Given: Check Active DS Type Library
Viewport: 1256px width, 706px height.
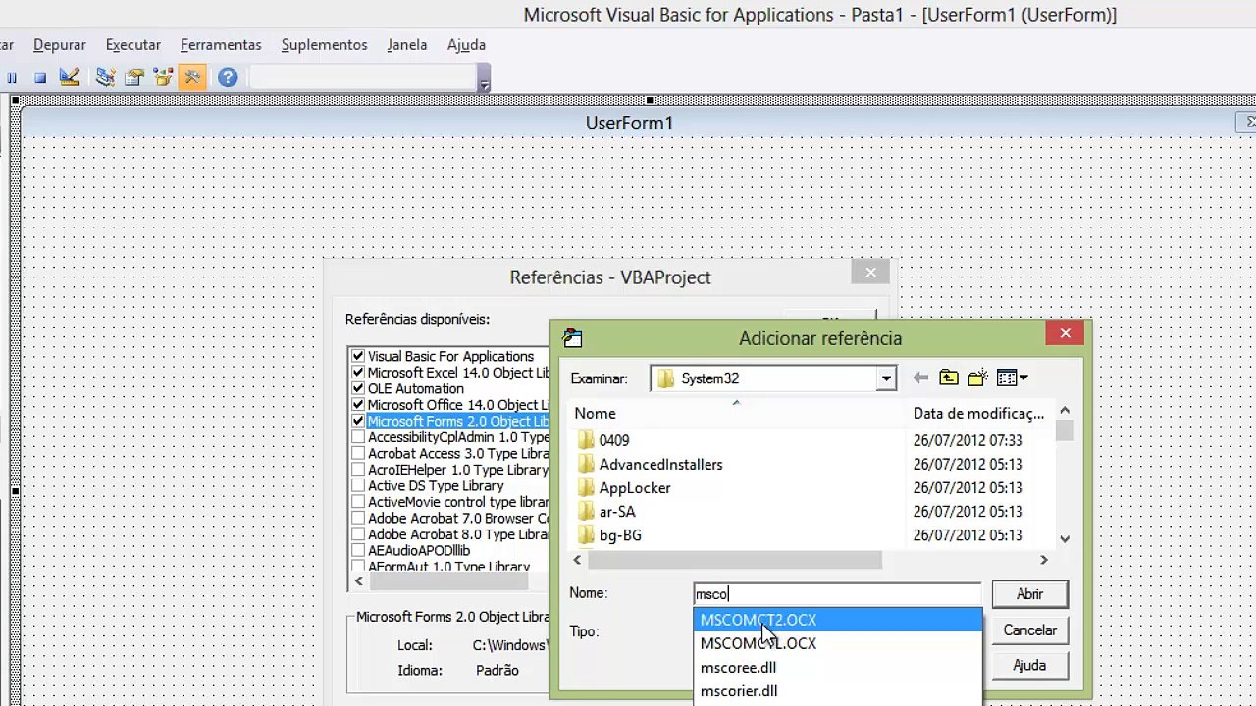Looking at the screenshot, I should click(358, 485).
